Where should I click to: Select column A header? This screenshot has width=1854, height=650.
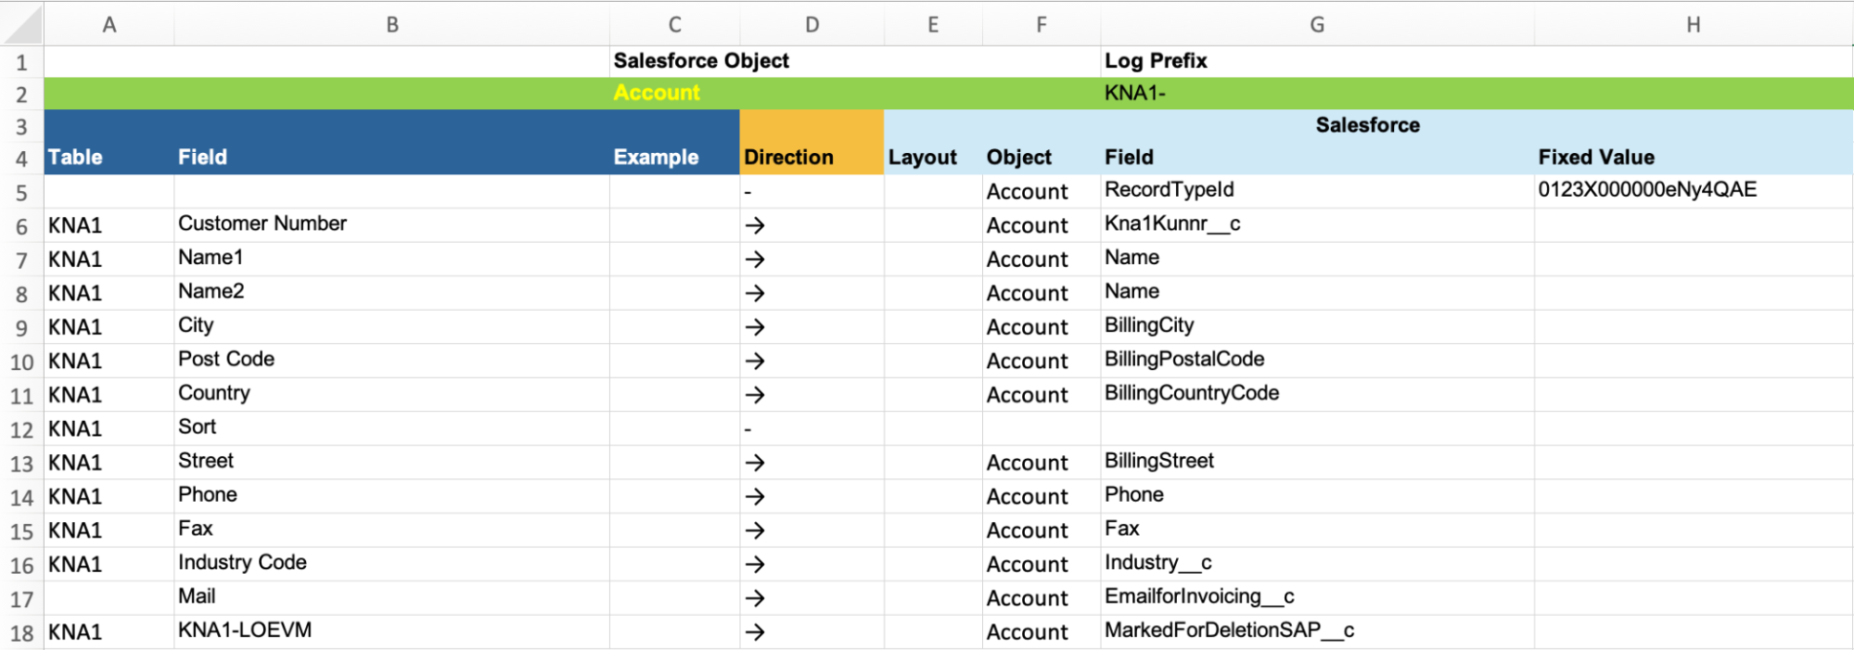109,25
